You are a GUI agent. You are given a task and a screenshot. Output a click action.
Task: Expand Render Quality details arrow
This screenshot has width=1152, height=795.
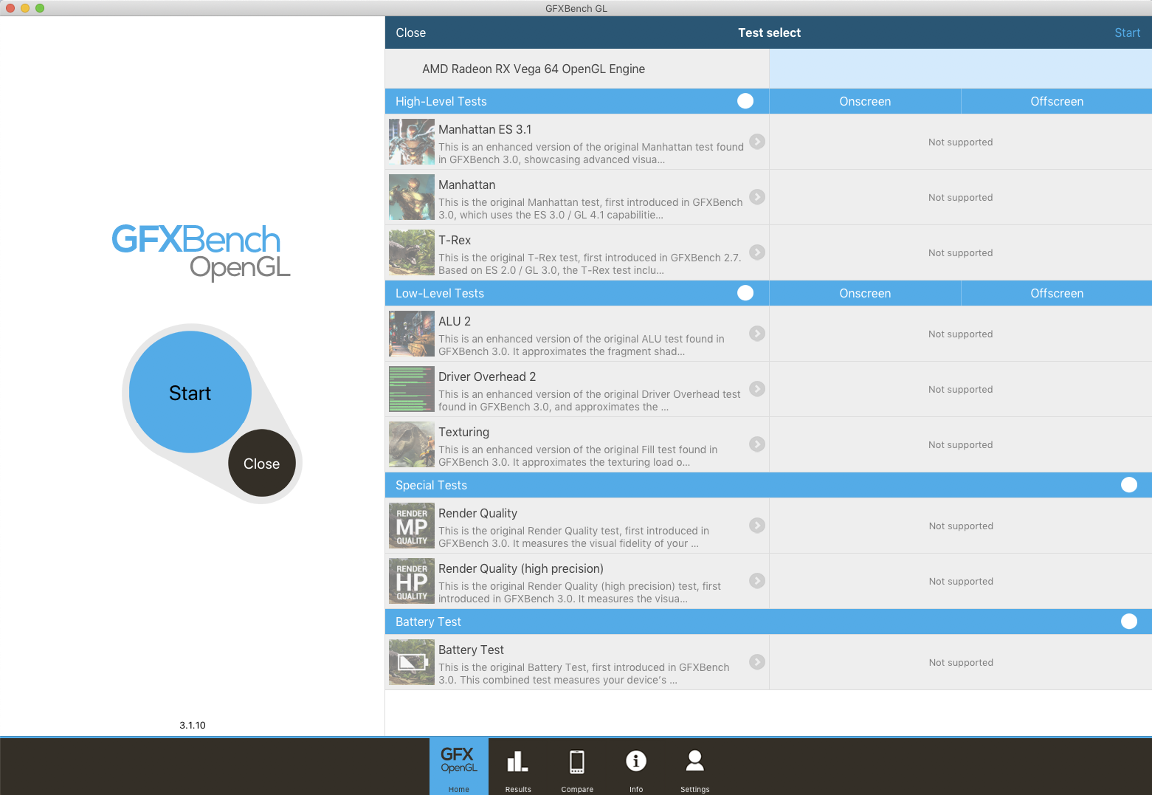[x=757, y=525]
